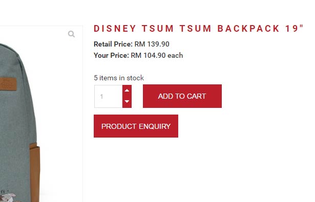Image resolution: width=315 pixels, height=202 pixels.
Task: Click TSUM TSUM in the product heading
Action: [176, 29]
